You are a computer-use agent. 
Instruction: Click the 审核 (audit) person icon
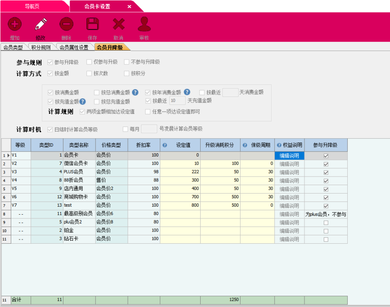click(x=144, y=24)
